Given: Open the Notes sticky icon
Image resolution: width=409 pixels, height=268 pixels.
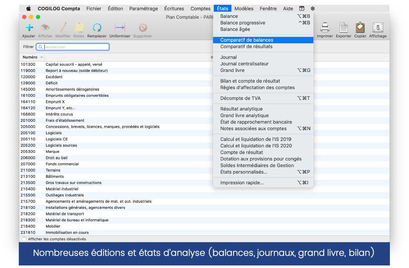Looking at the screenshot, I should (79, 28).
